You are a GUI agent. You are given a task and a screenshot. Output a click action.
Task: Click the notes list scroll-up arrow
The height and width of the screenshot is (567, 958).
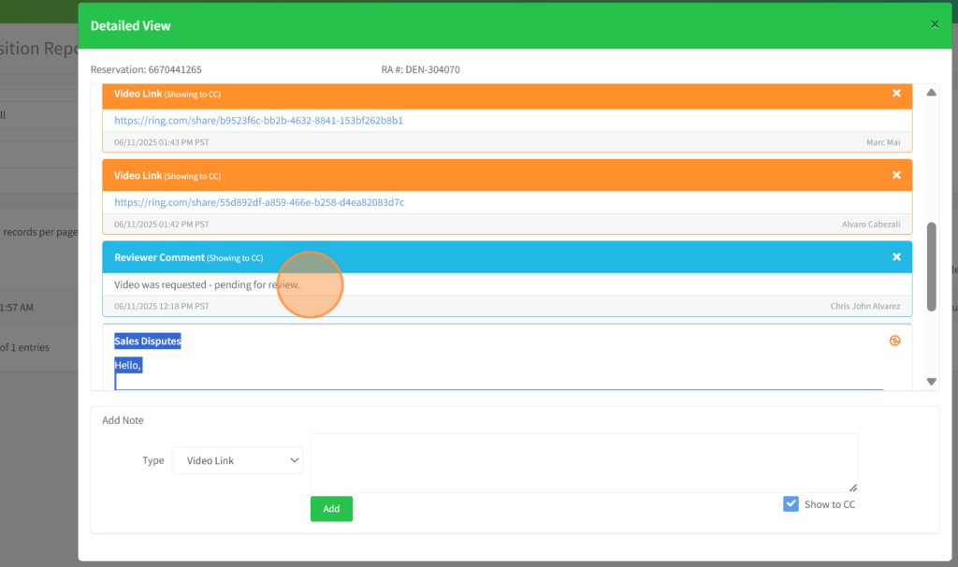931,93
